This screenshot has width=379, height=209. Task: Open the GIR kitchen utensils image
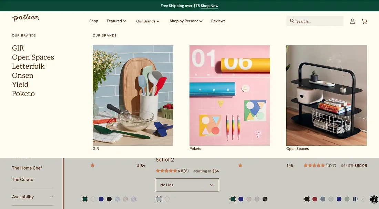click(133, 95)
